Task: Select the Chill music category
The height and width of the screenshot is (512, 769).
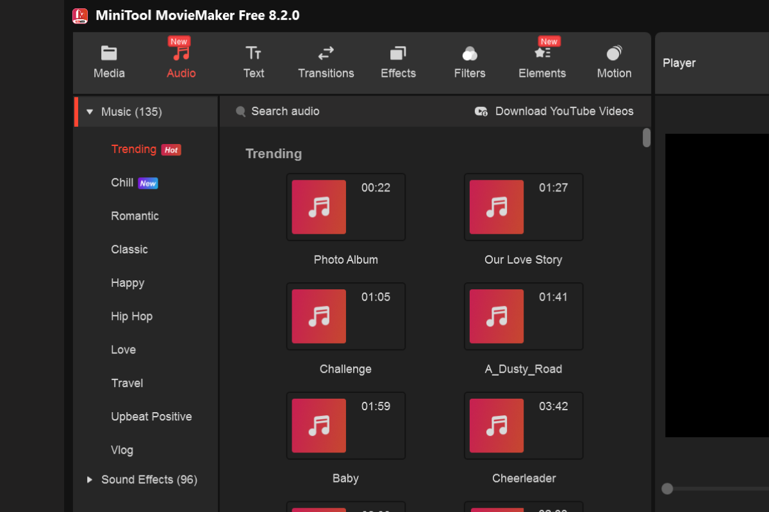Action: click(x=122, y=182)
